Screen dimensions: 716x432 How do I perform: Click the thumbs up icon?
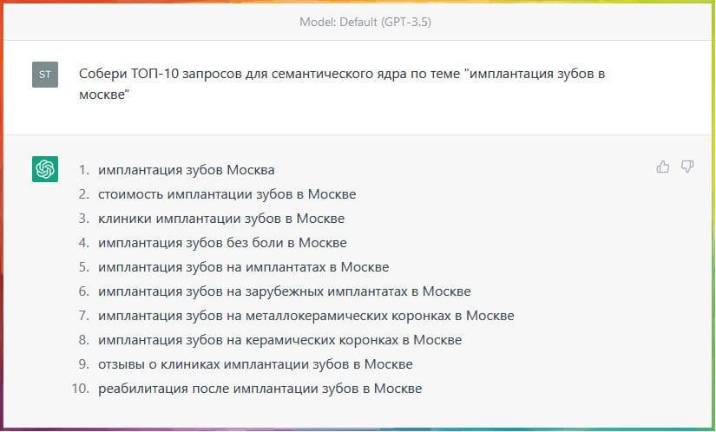tap(663, 167)
